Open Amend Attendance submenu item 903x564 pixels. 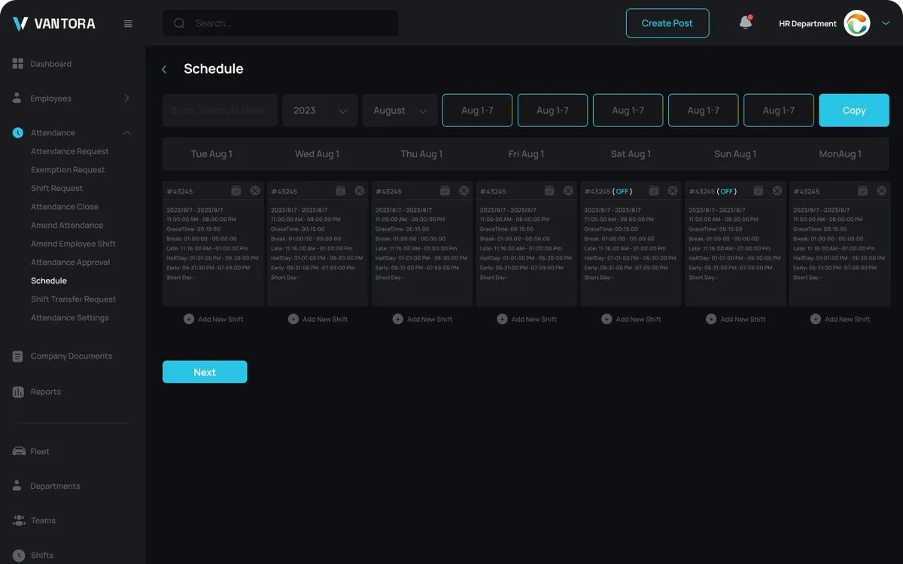(x=67, y=225)
